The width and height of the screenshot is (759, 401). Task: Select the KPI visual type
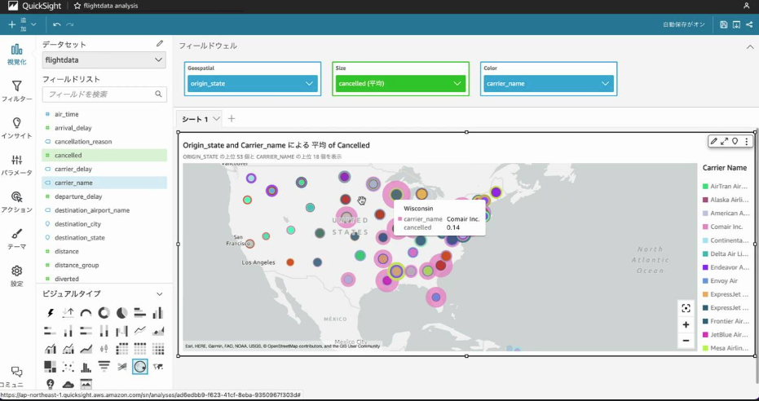(x=68, y=313)
